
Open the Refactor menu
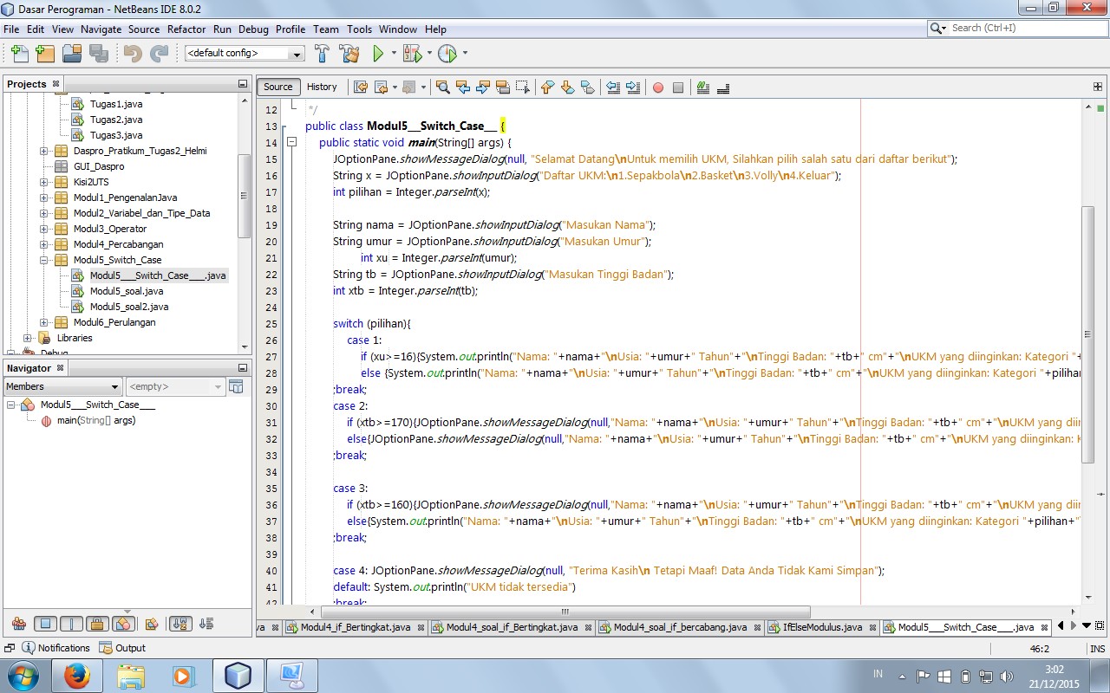pos(186,29)
